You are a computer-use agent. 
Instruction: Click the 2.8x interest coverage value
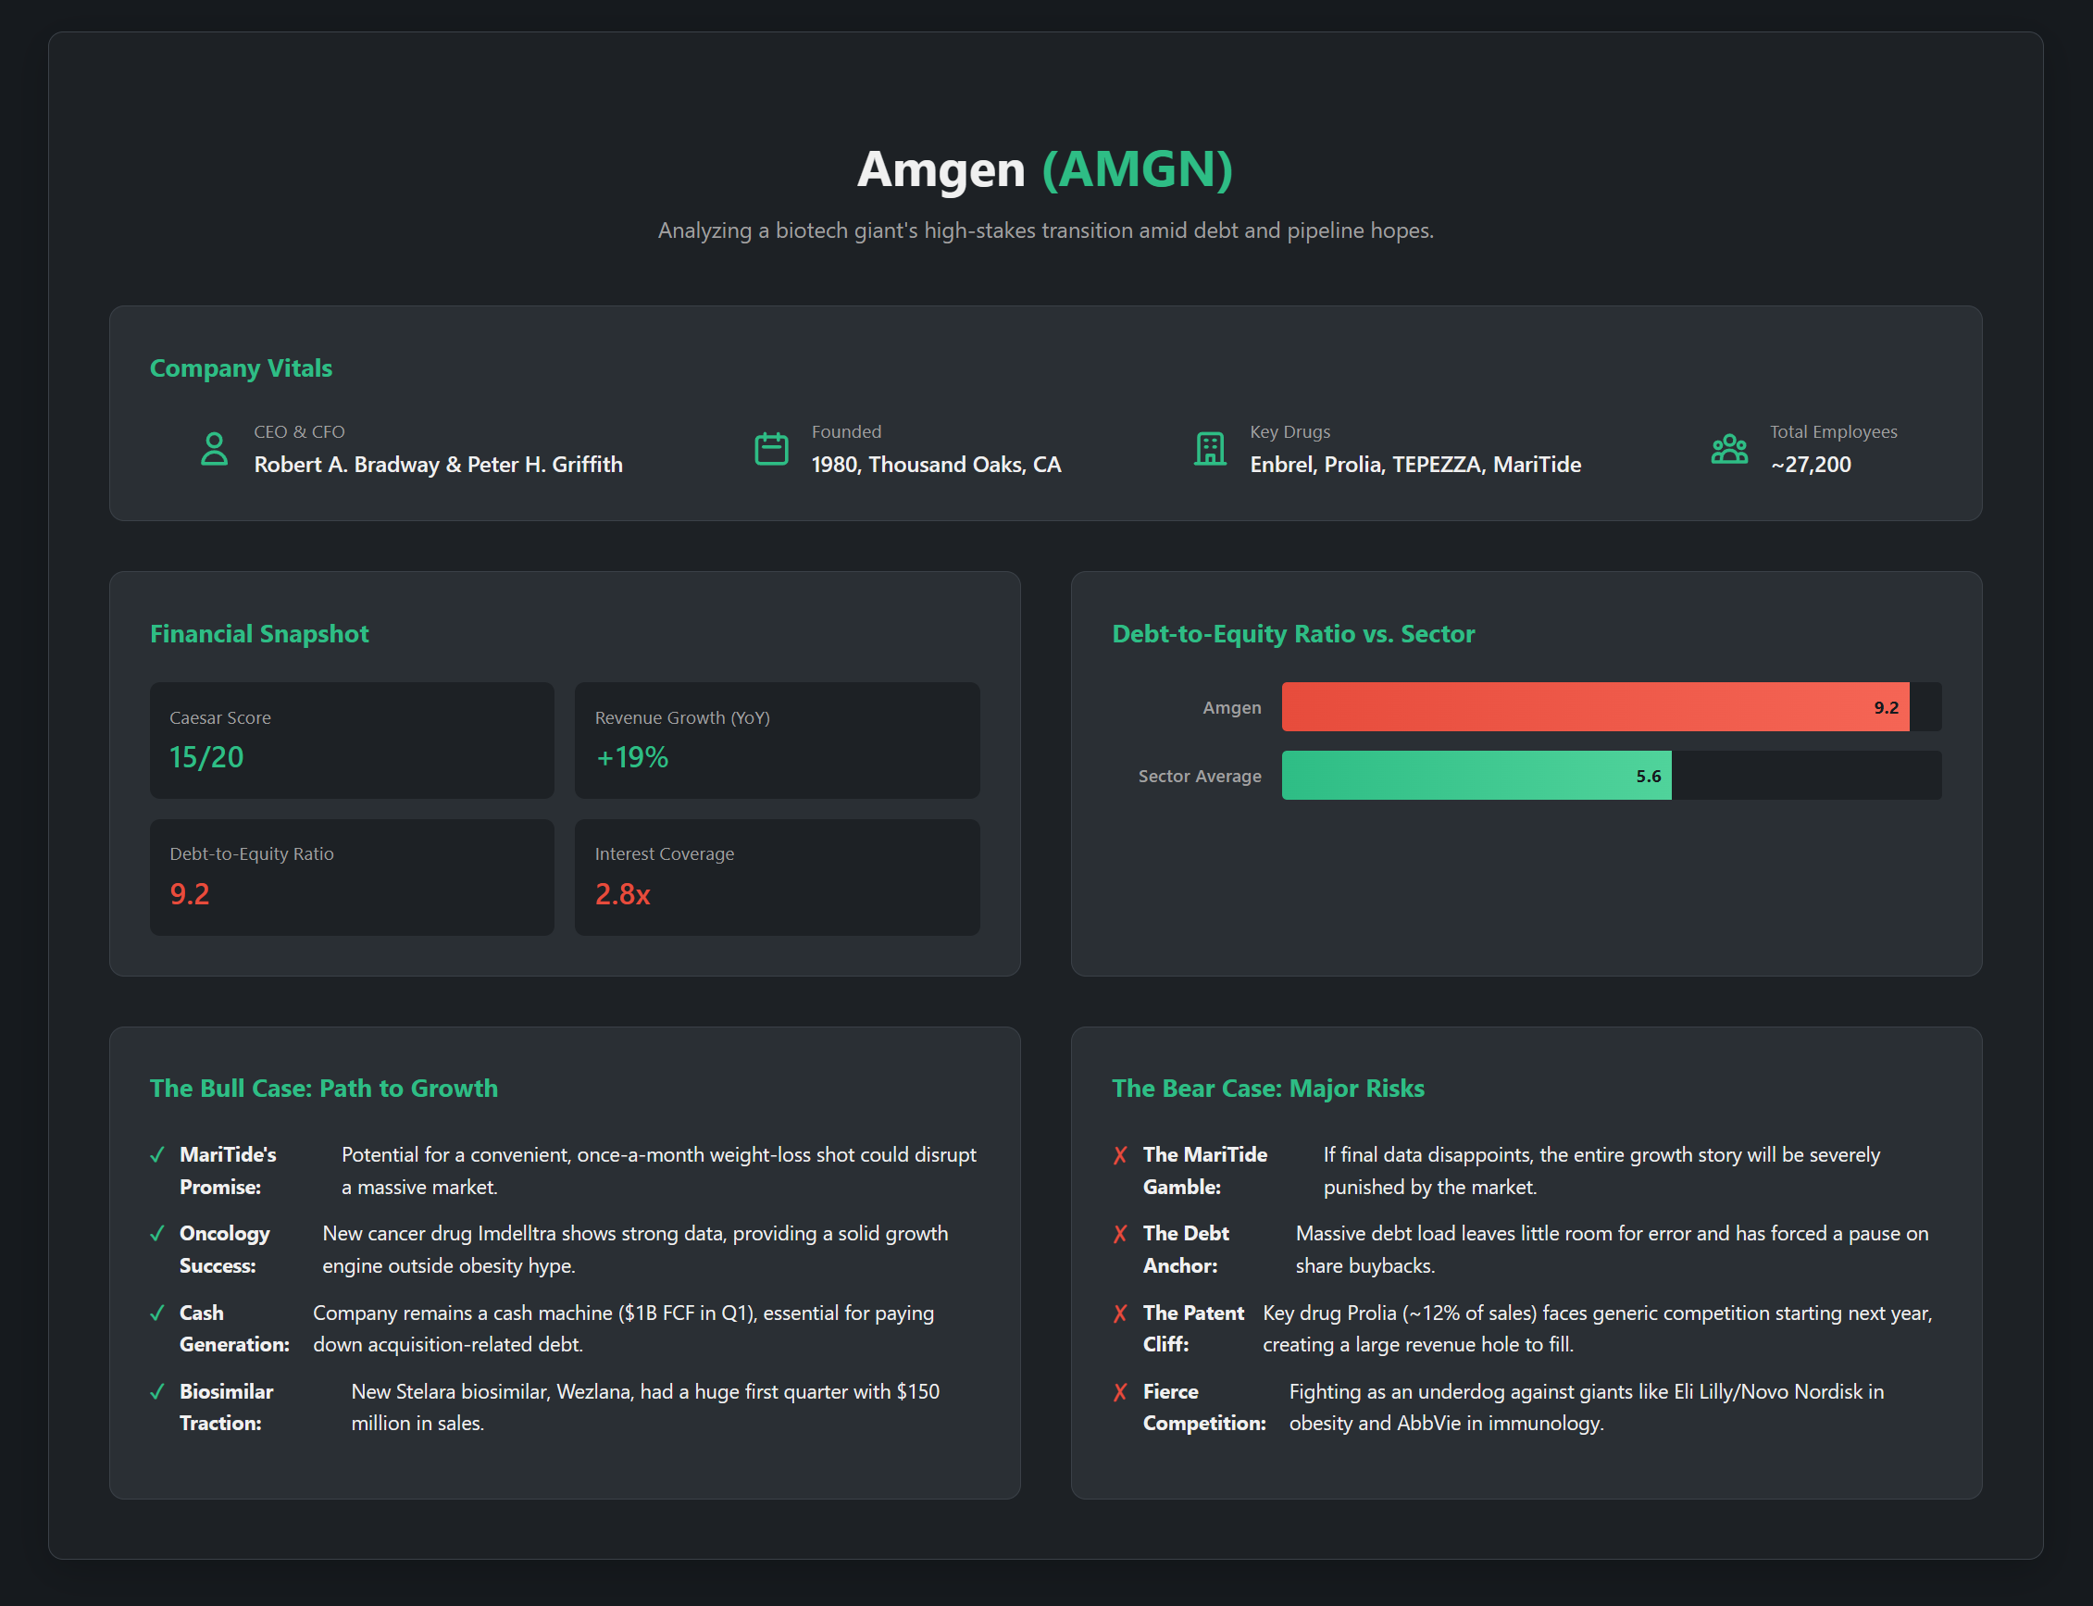point(622,894)
